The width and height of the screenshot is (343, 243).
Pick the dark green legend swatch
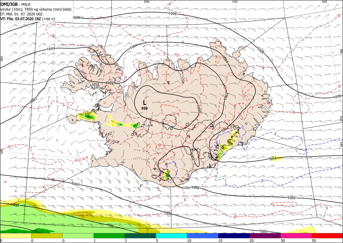(x=140, y=235)
